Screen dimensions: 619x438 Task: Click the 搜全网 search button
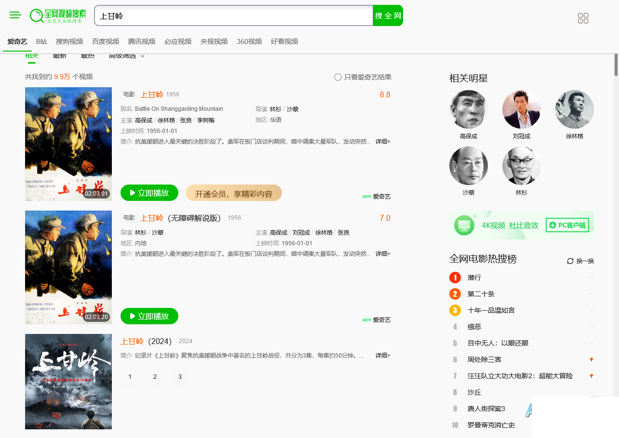(388, 15)
